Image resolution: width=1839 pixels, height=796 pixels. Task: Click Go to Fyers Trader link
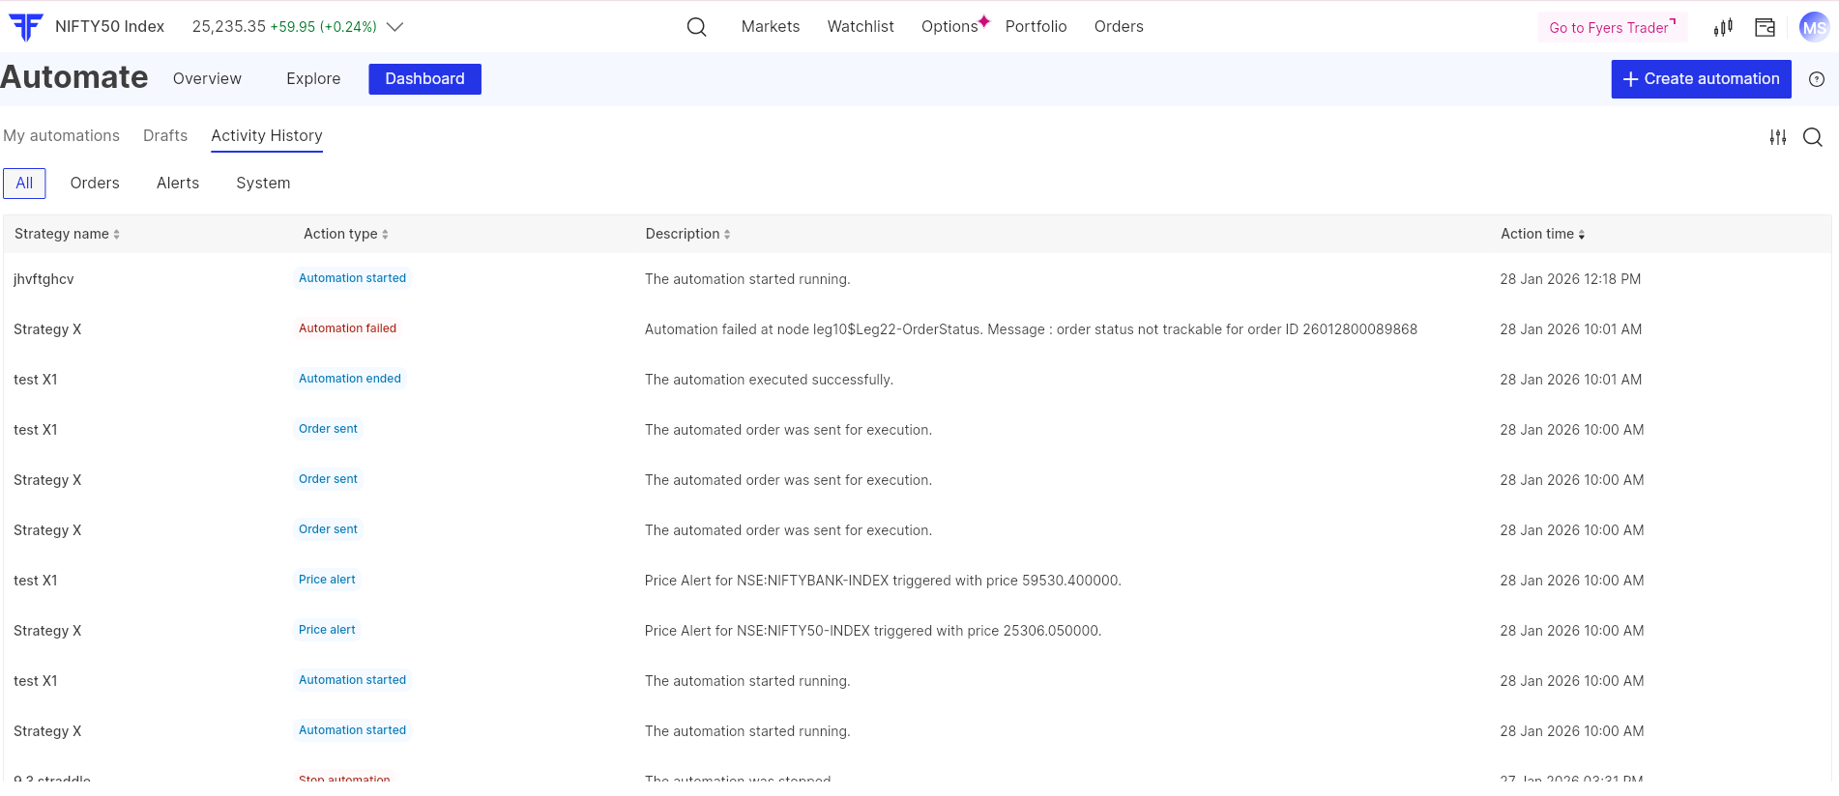click(x=1612, y=28)
